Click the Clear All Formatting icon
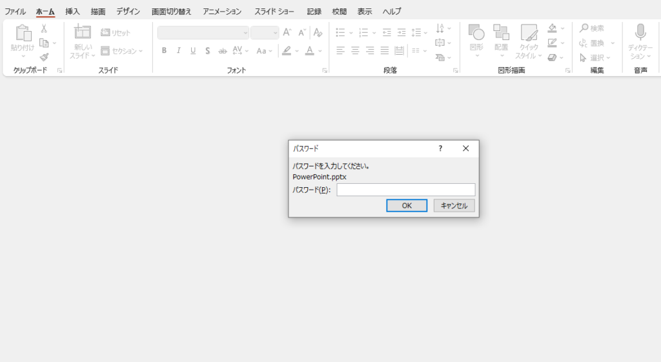 coord(318,32)
